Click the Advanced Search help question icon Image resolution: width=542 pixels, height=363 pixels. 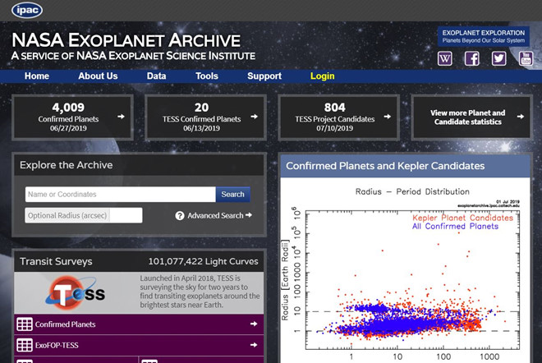[180, 216]
